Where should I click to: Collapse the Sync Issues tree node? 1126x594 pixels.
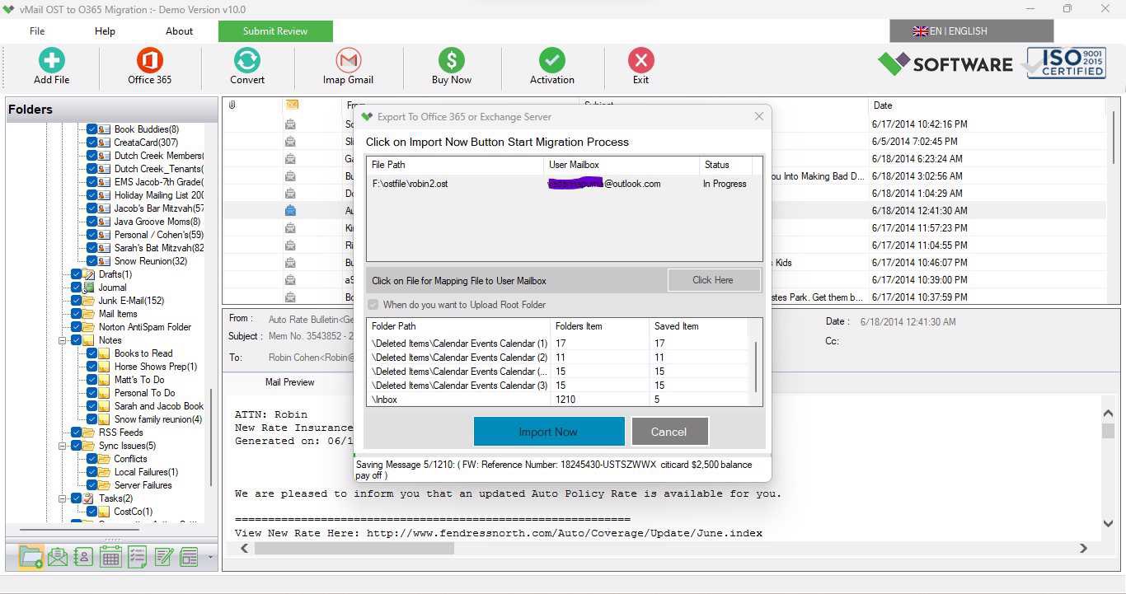click(x=63, y=446)
